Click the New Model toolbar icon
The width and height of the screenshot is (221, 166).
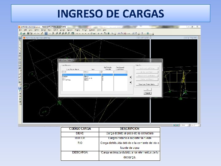pos(21,34)
